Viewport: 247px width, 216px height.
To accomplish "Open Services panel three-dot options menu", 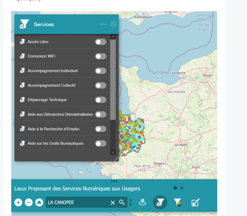I will click(x=103, y=24).
